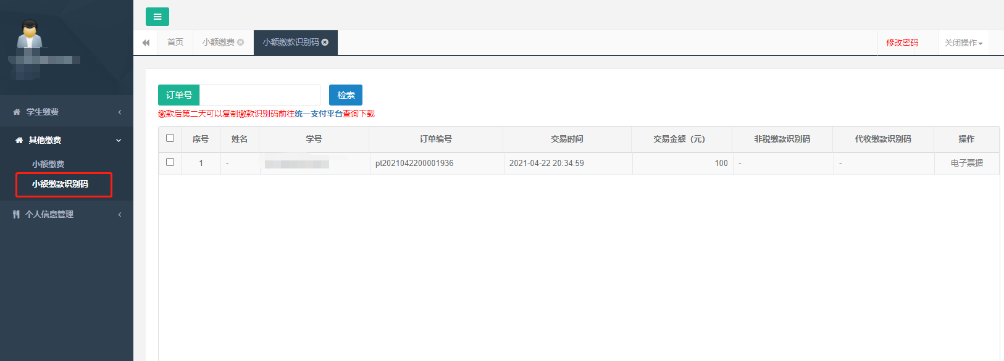The width and height of the screenshot is (1004, 361).
Task: Close the 小额缴费 tab with its x icon
Action: pyautogui.click(x=241, y=43)
